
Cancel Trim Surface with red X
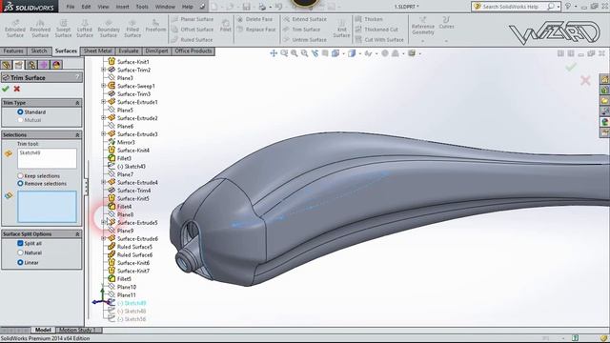click(x=17, y=89)
